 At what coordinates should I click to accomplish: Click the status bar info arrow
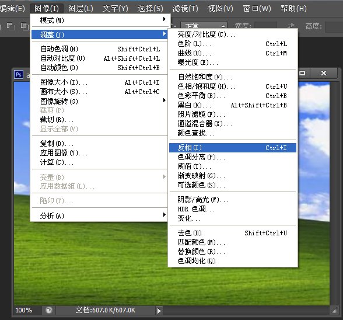pyautogui.click(x=159, y=311)
